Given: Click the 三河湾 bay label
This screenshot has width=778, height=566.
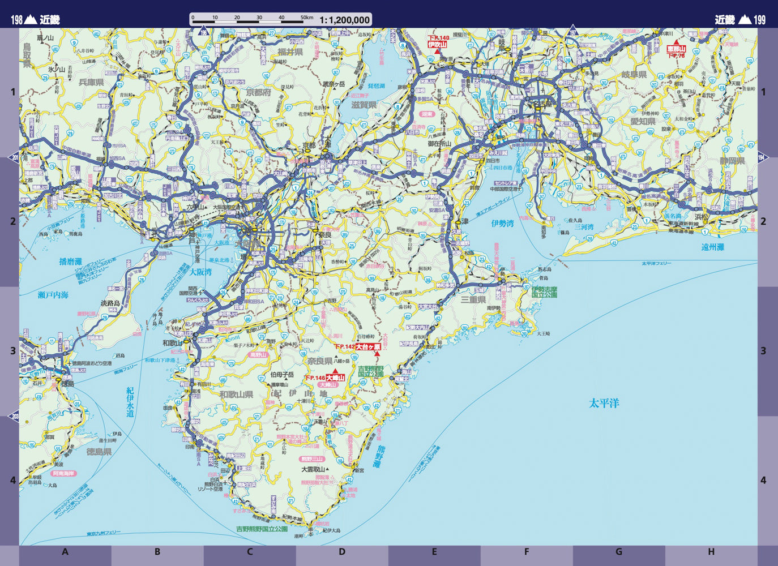Looking at the screenshot, I should pos(584,227).
